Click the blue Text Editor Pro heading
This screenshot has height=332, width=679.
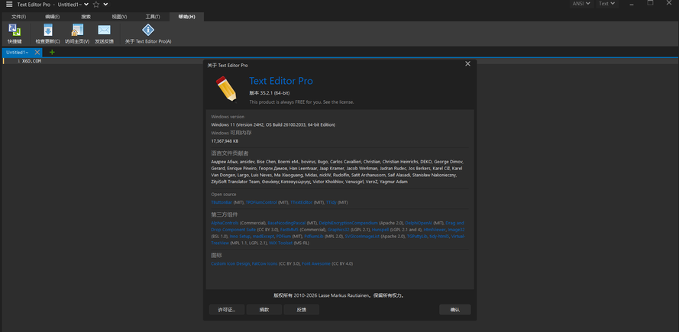click(280, 81)
